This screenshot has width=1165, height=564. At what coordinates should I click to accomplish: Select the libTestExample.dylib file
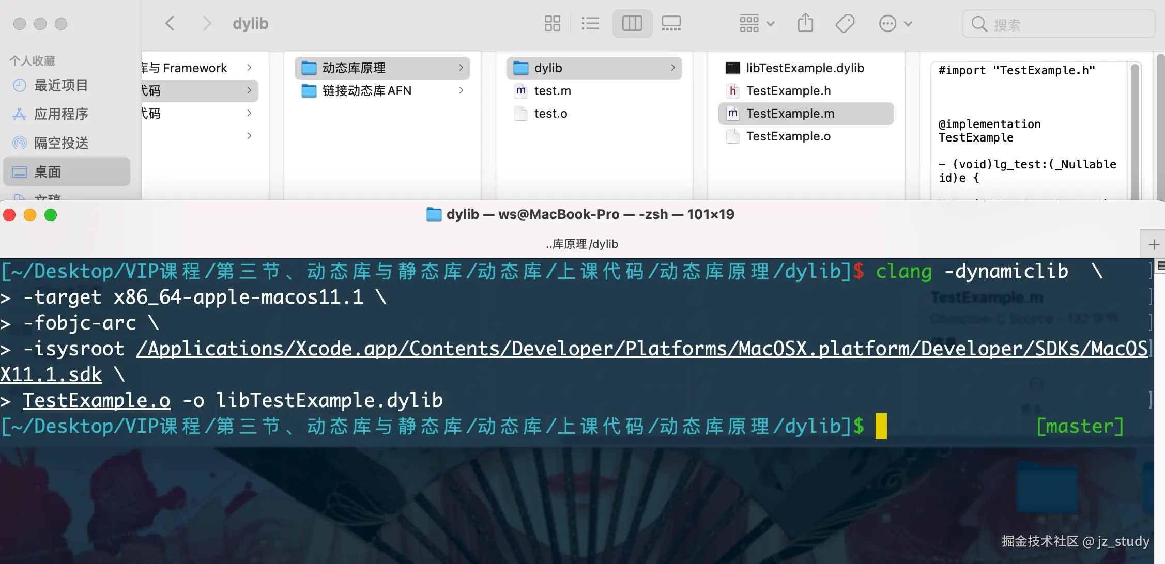point(805,68)
